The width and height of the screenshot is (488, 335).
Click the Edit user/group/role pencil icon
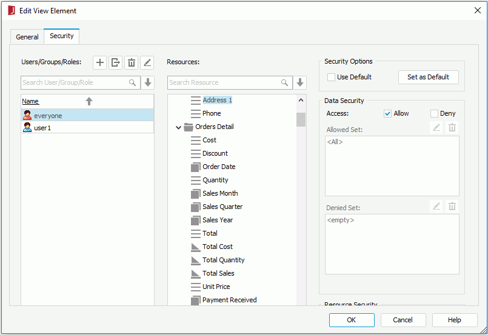point(147,62)
